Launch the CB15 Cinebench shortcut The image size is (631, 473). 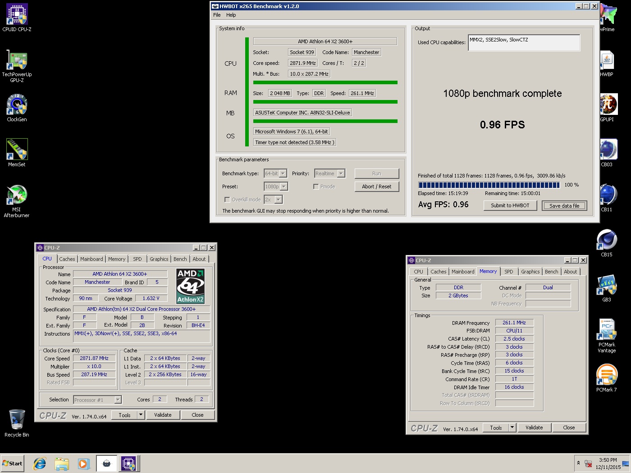[607, 243]
